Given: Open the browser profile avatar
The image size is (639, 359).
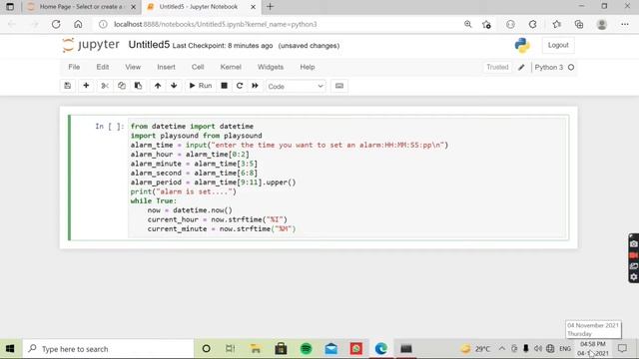Looking at the screenshot, I should click(601, 24).
